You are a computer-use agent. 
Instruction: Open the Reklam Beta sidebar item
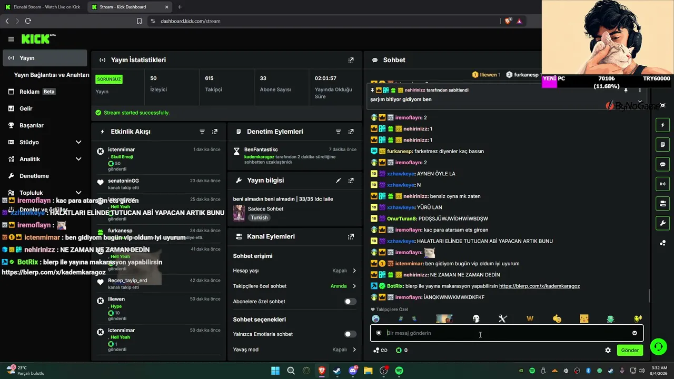point(45,92)
